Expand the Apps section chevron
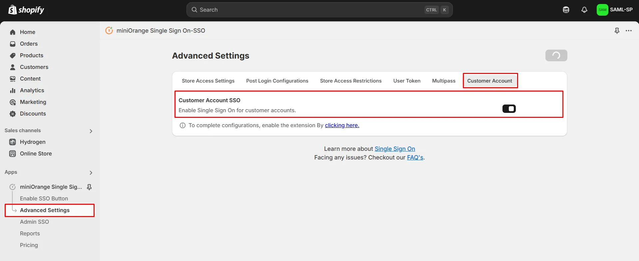The height and width of the screenshot is (261, 639). tap(91, 173)
